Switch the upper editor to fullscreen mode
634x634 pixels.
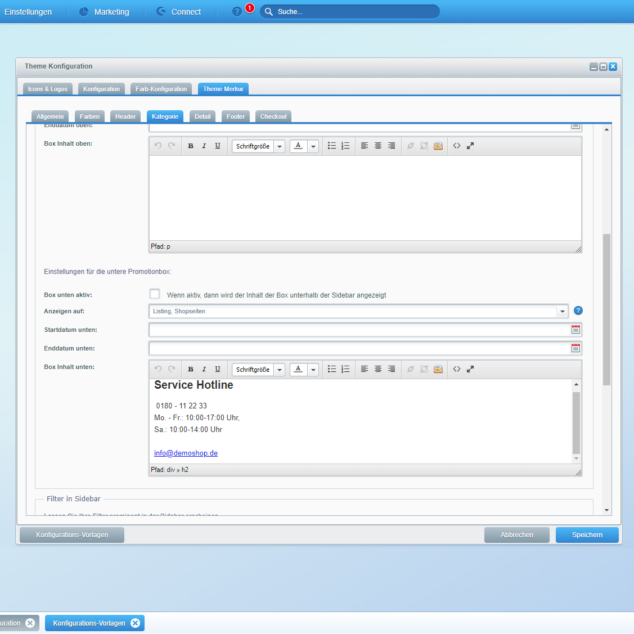(x=470, y=146)
